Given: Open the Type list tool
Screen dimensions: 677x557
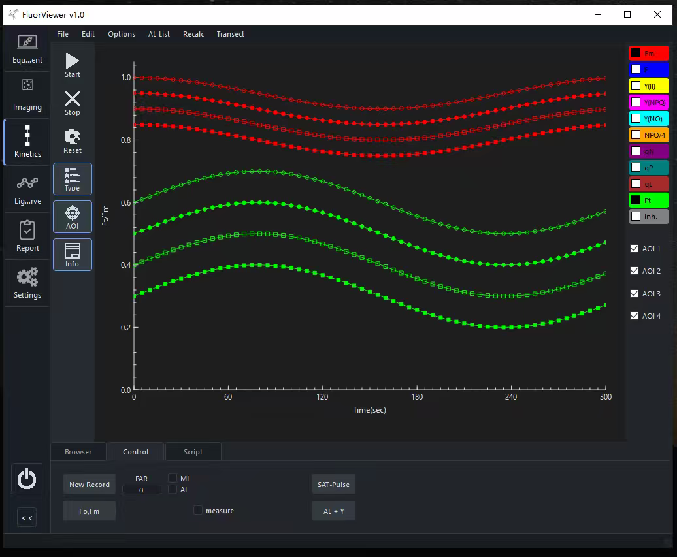Looking at the screenshot, I should click(73, 178).
